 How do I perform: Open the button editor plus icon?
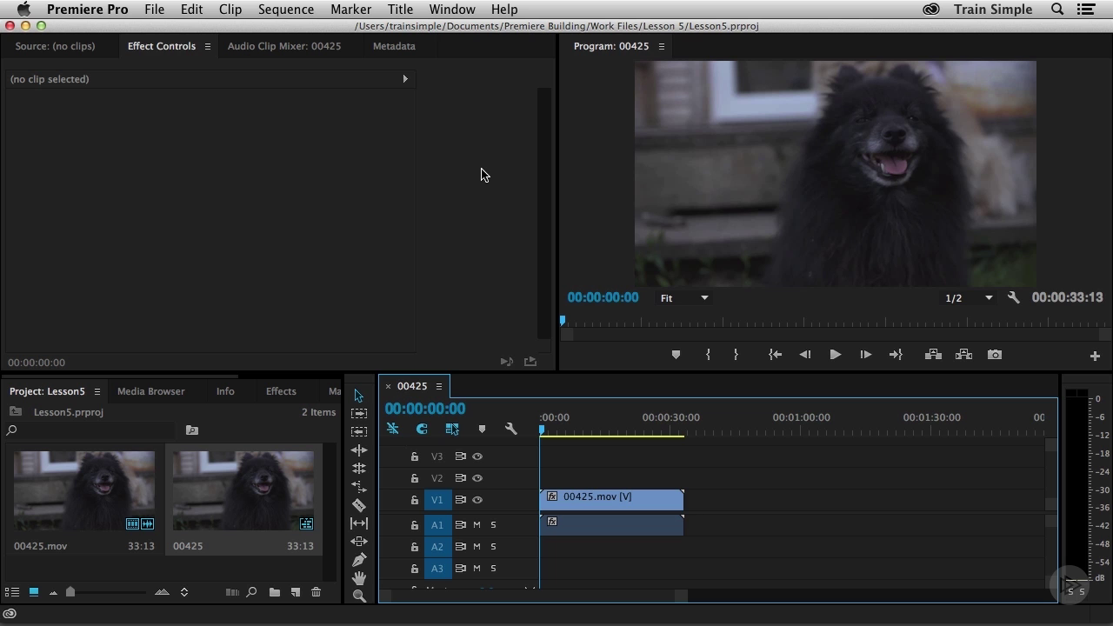click(1095, 356)
